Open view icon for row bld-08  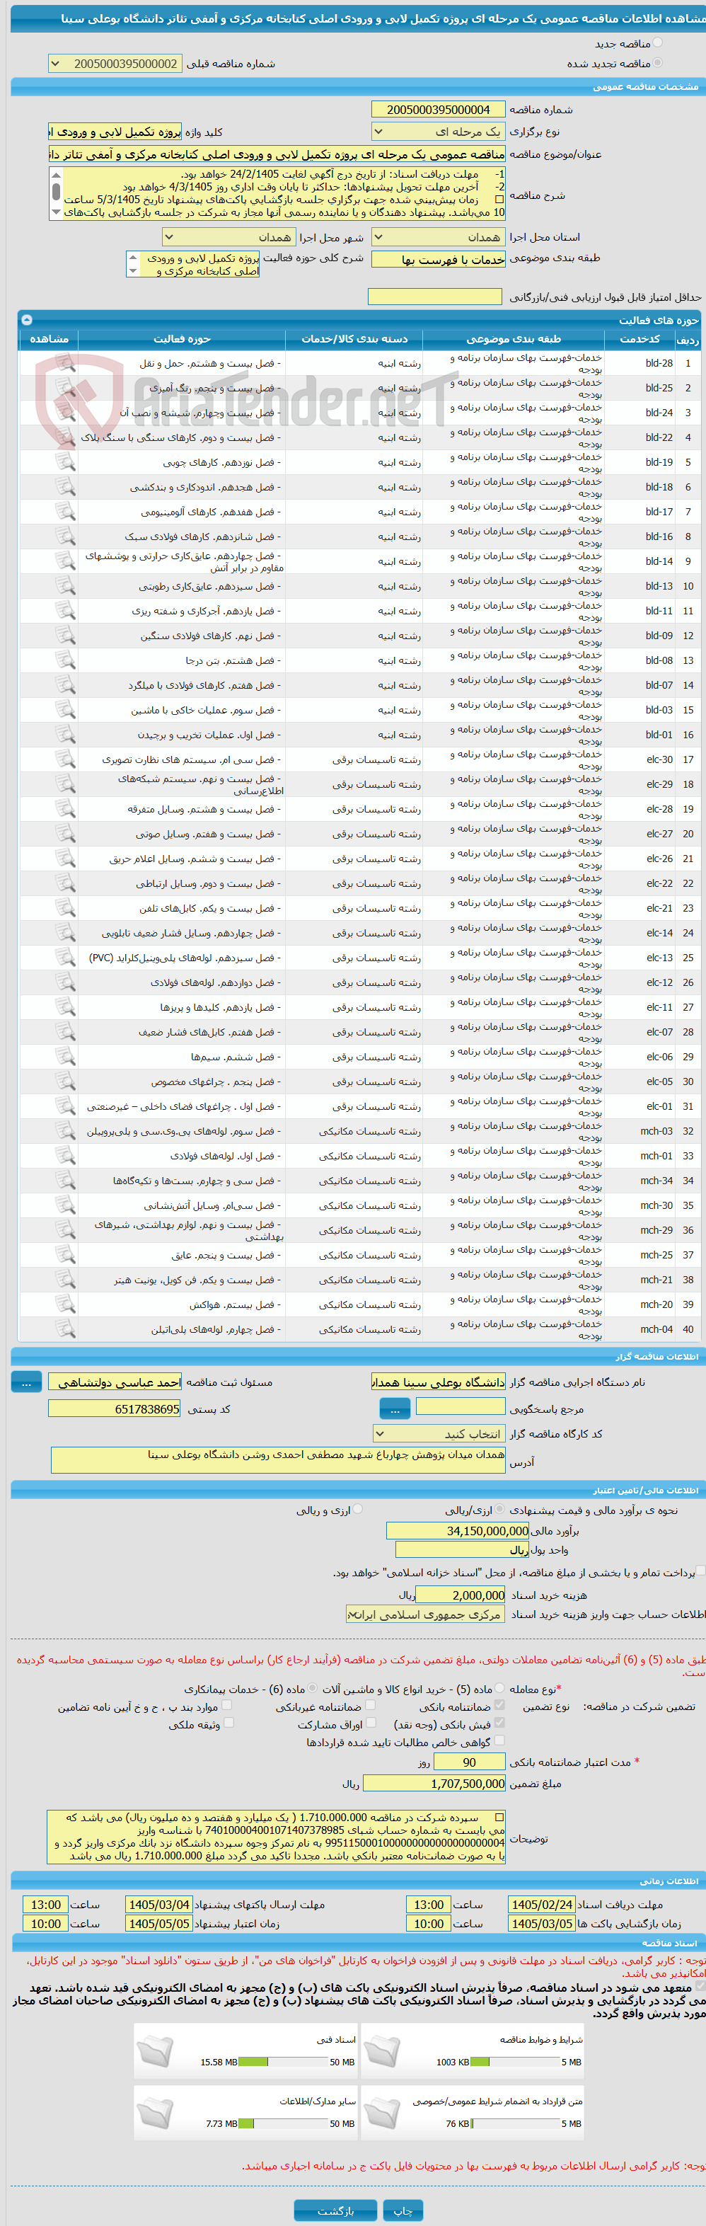[x=65, y=660]
